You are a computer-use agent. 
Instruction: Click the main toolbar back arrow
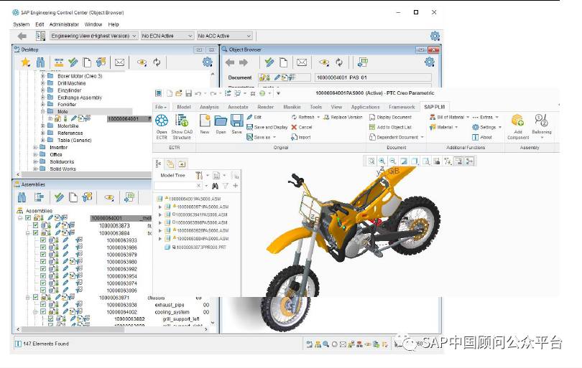22,36
